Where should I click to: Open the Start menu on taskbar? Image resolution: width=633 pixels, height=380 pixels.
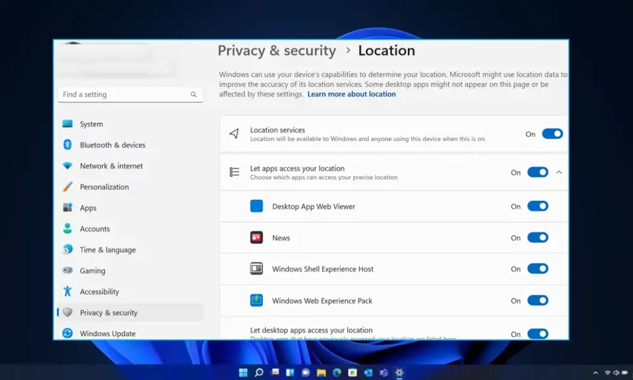click(243, 373)
